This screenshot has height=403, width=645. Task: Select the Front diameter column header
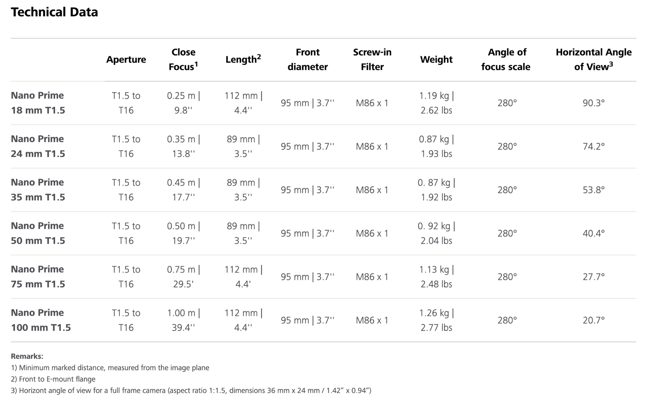[x=307, y=59]
